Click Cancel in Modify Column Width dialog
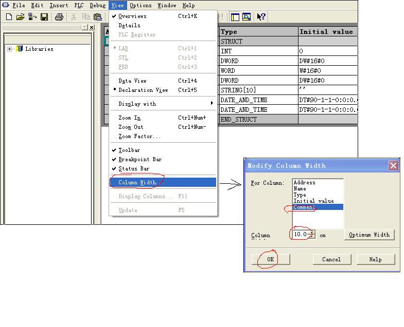The height and width of the screenshot is (327, 404). [331, 259]
